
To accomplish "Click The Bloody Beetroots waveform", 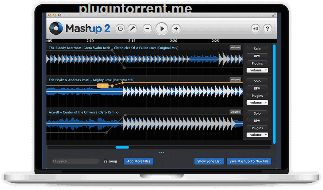I will click(145, 59).
